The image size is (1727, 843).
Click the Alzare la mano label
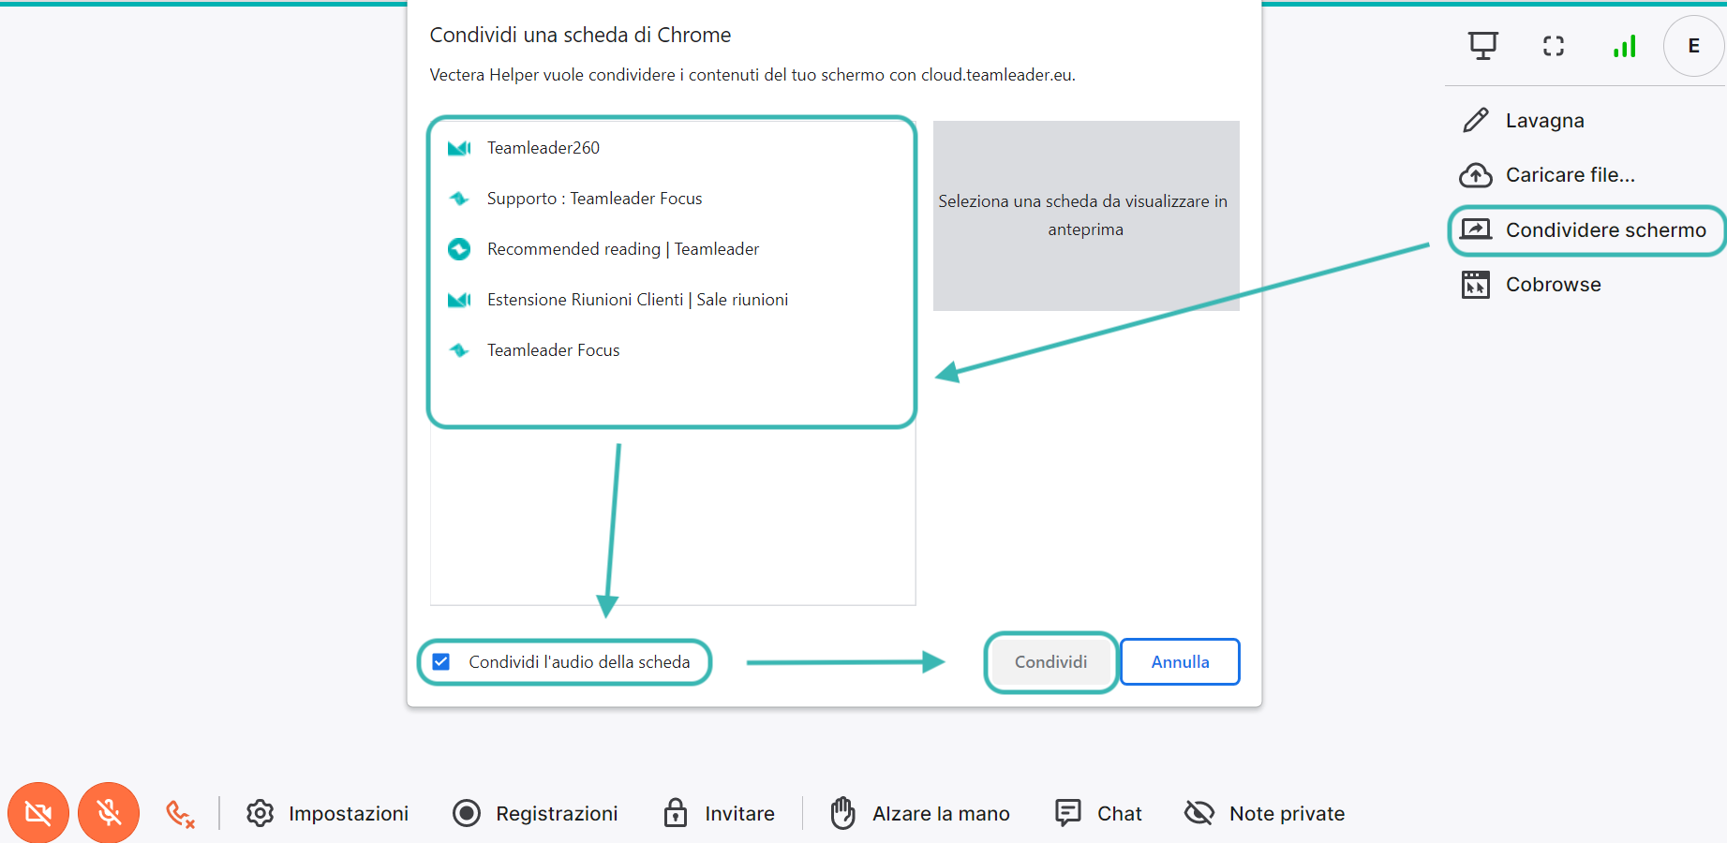pos(941,813)
